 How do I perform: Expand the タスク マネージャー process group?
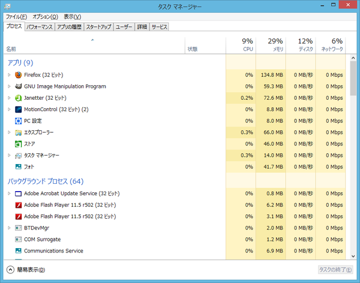click(x=9, y=156)
